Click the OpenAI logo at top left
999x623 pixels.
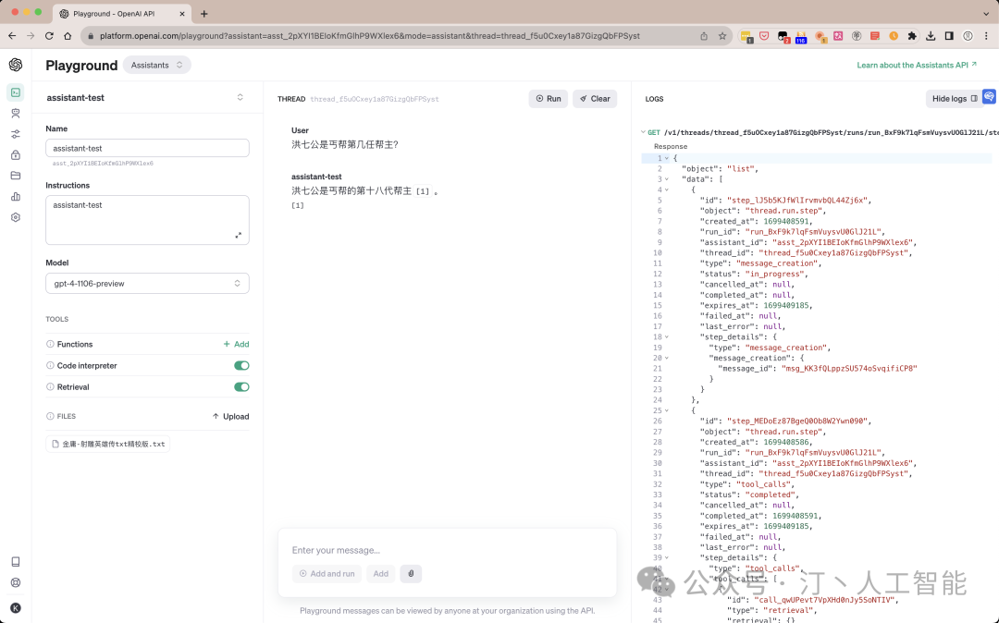click(x=15, y=65)
